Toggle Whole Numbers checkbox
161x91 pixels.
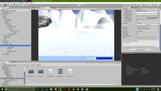point(137,36)
